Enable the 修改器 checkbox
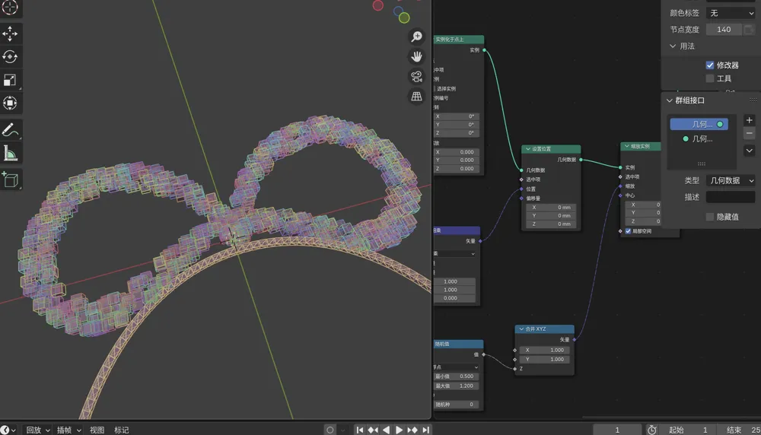Screen dimensions: 761x435 pos(709,65)
